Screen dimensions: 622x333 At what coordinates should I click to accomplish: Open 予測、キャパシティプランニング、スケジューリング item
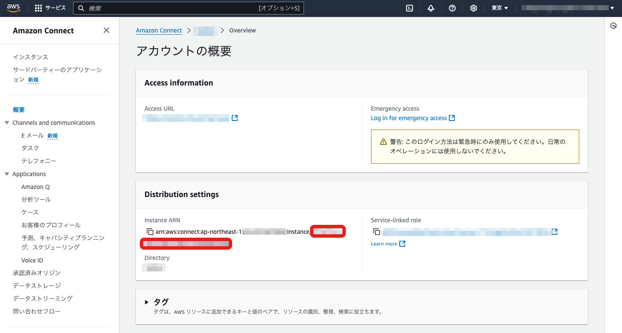click(63, 242)
